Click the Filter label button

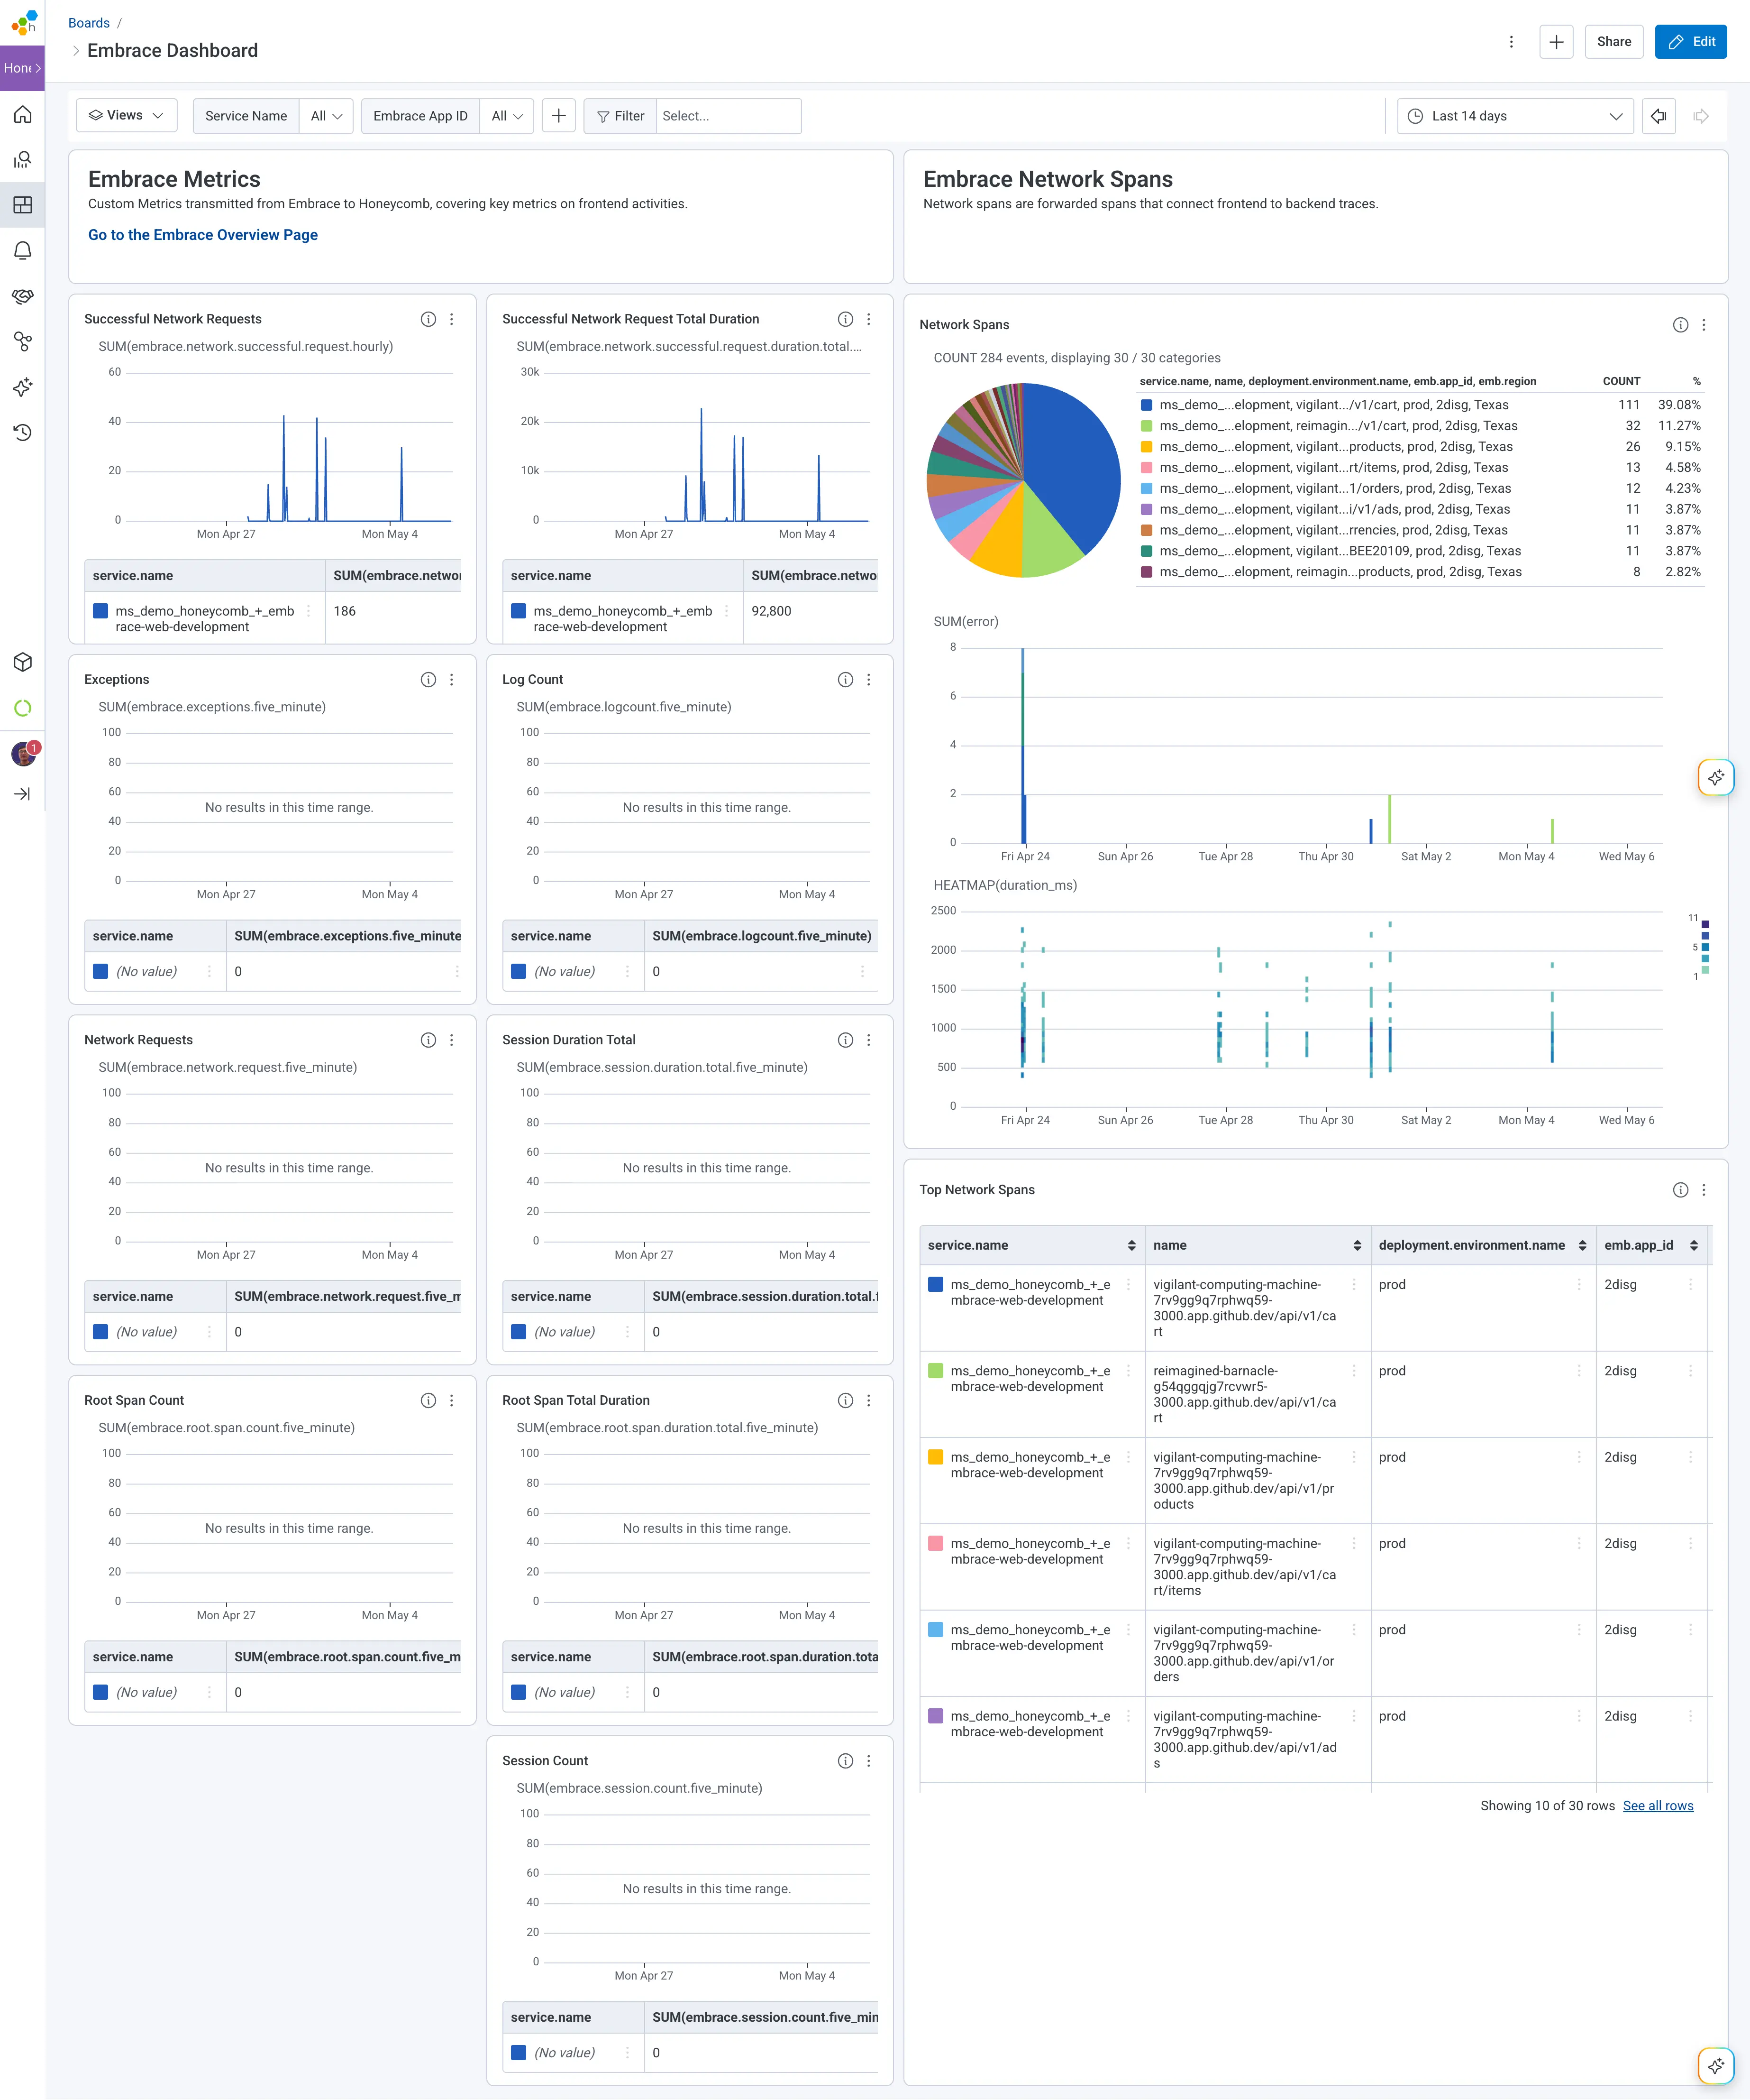pyautogui.click(x=620, y=116)
